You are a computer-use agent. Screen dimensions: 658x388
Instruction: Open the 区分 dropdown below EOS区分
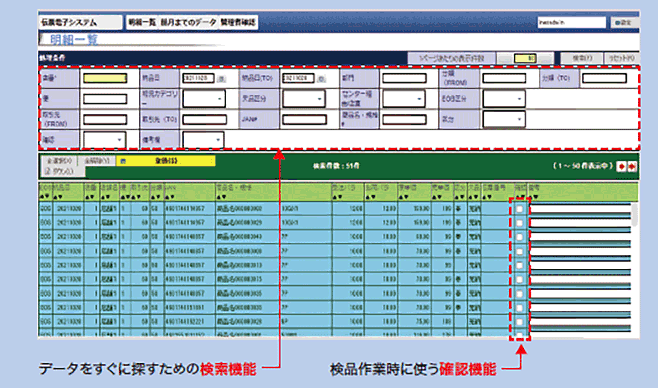pos(504,119)
